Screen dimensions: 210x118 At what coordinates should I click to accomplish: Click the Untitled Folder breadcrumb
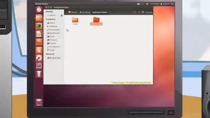click(100, 12)
